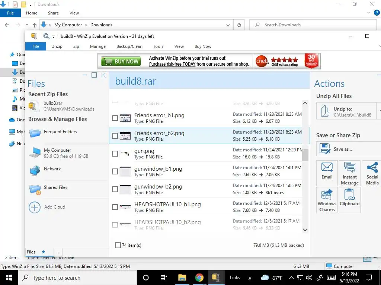Viewport: 381px width, 285px height.
Task: Share the archive via Social Media
Action: [372, 173]
